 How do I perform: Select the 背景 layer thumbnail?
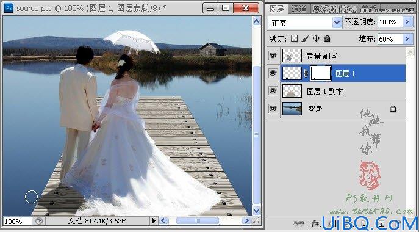[292, 109]
